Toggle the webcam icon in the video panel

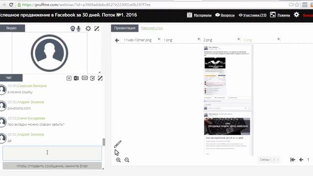point(73,28)
